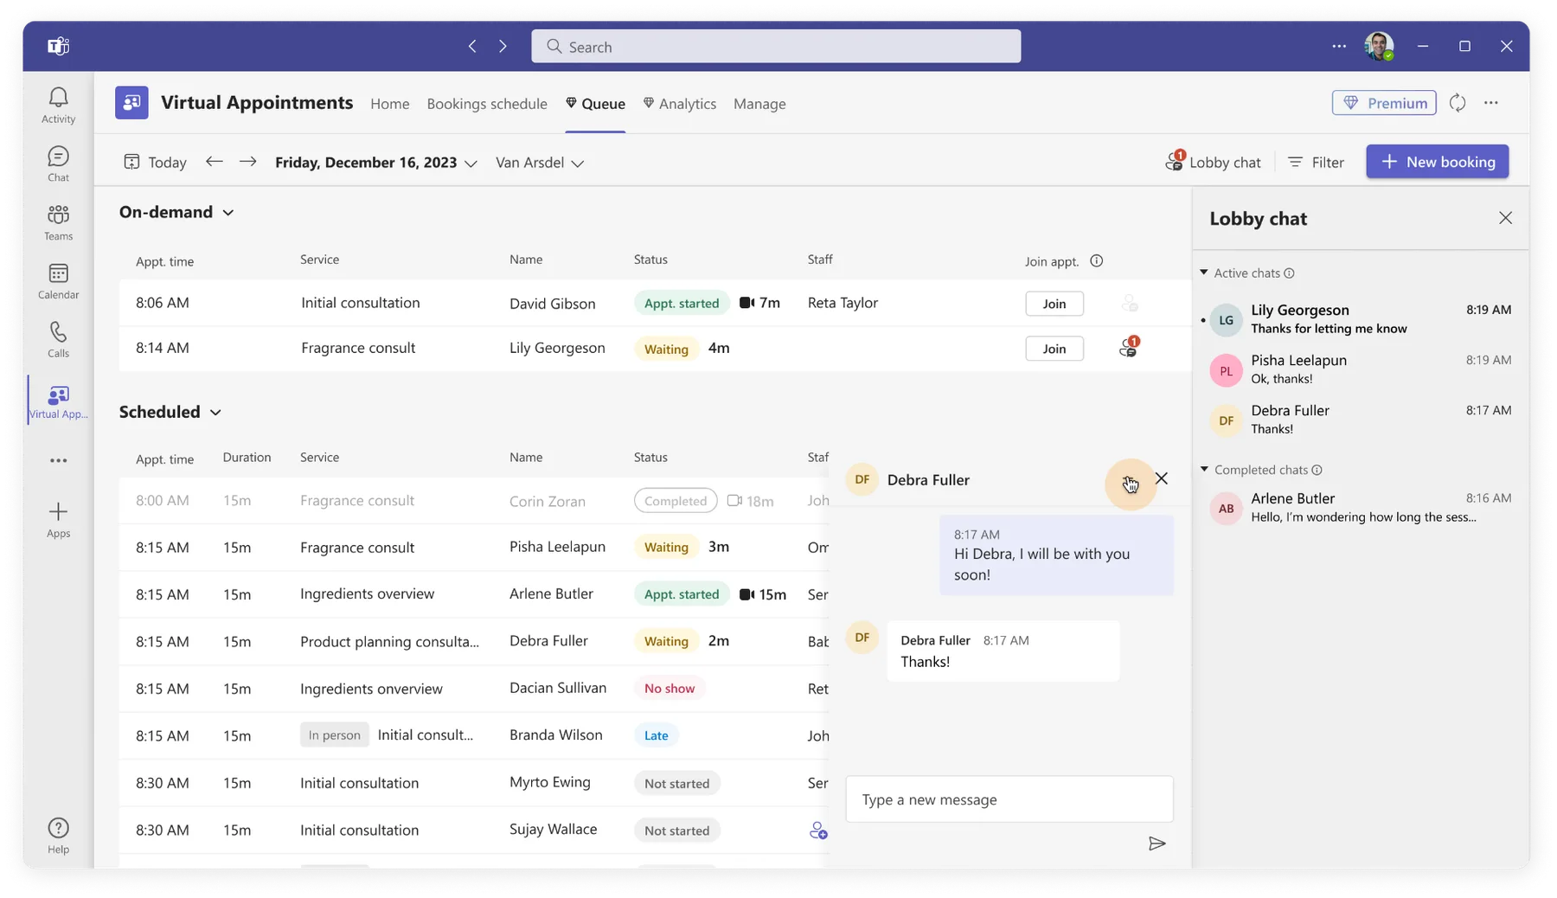Screen dimensions: 1557x898
Task: Select the Myrto Ewing name cell
Action: pyautogui.click(x=549, y=782)
